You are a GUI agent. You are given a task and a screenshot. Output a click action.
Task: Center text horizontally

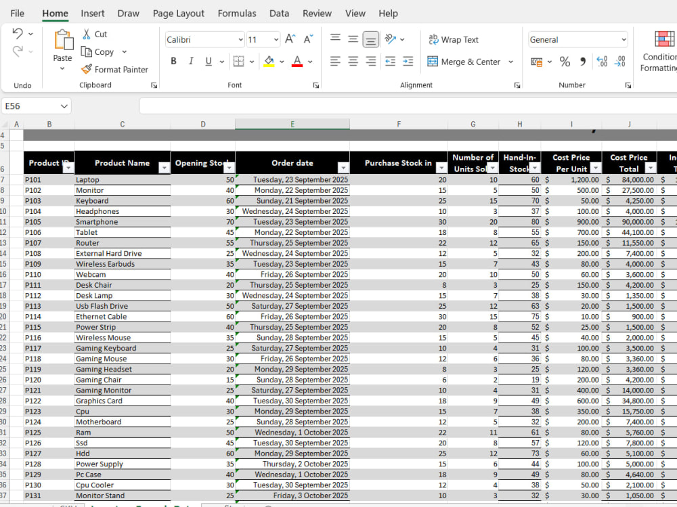[x=353, y=62]
